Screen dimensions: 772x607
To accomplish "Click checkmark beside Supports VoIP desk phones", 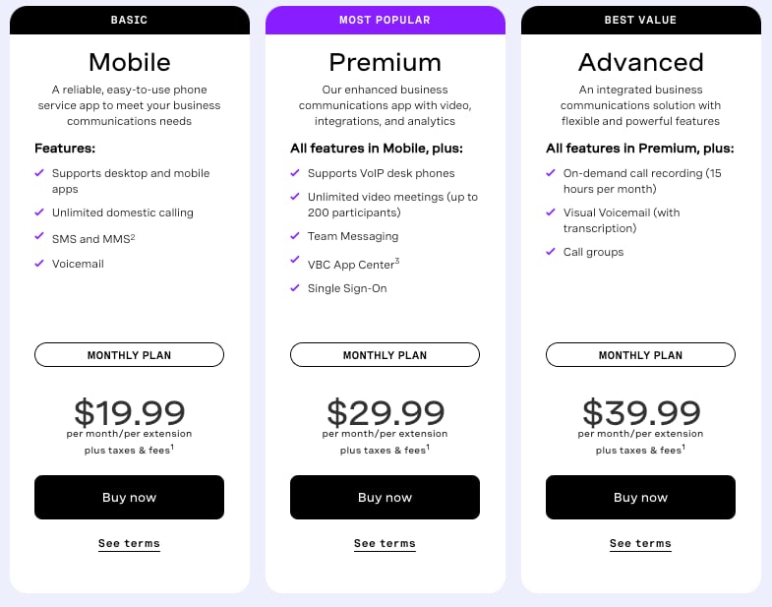I will [295, 173].
